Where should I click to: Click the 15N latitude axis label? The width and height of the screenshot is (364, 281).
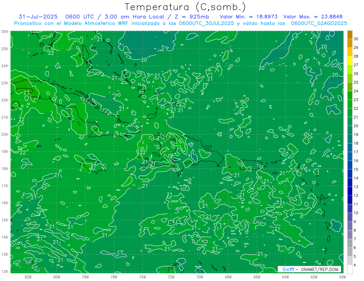pos(5,220)
